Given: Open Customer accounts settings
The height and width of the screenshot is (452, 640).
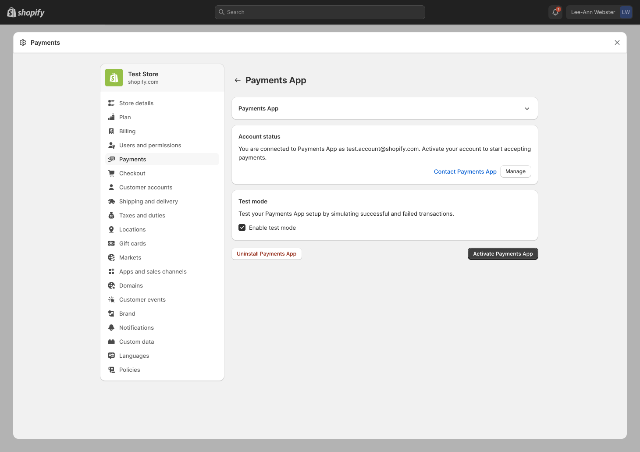Looking at the screenshot, I should pyautogui.click(x=162, y=187).
